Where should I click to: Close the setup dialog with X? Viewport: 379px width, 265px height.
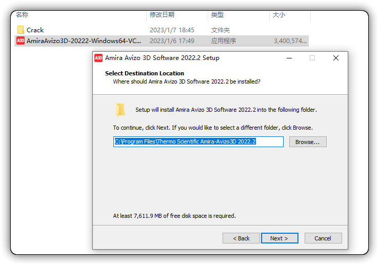[x=336, y=58]
